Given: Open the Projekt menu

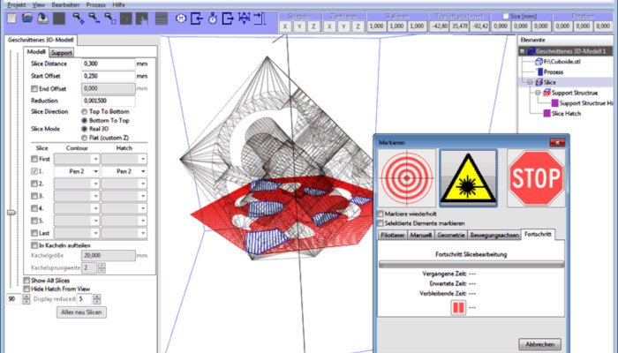Looking at the screenshot, I should tap(17, 4).
